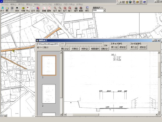Image resolution: width=162 pixels, height=122 pixels.
Task: Open the 作図・作表(H) menu
Action: click(69, 4)
